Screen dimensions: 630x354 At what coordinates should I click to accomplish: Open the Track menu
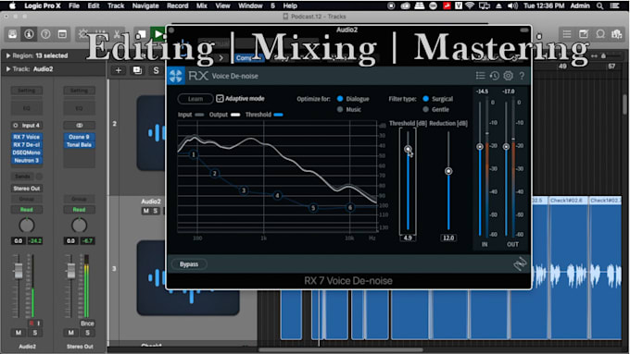click(x=116, y=6)
